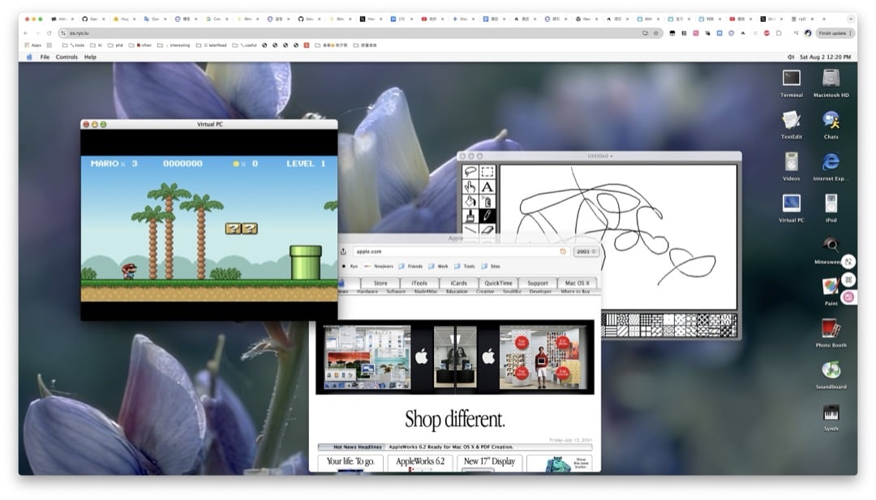Open the Synth desktop icon
Screen dimensions: 876x500
831,417
